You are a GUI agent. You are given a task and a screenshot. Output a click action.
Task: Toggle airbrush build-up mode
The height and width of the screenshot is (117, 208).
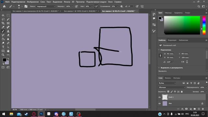(96, 6)
